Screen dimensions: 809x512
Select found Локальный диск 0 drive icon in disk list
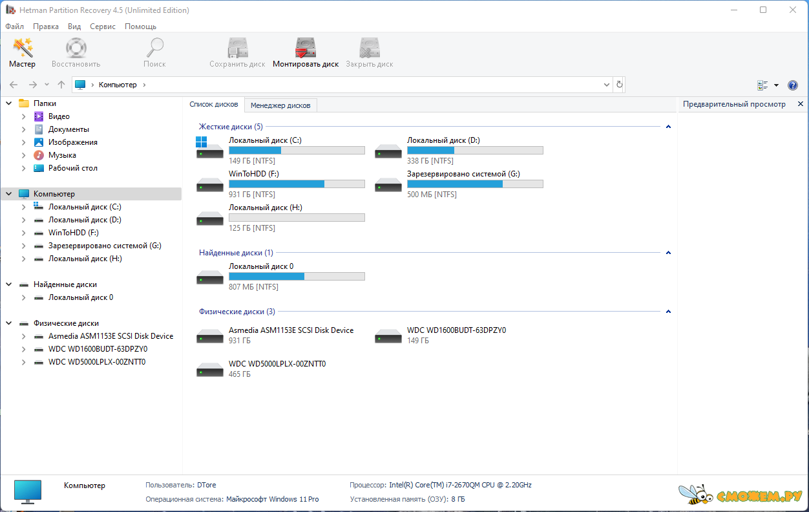coord(209,278)
